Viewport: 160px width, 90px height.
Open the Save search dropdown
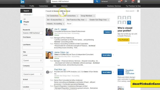pyautogui.click(x=130, y=11)
